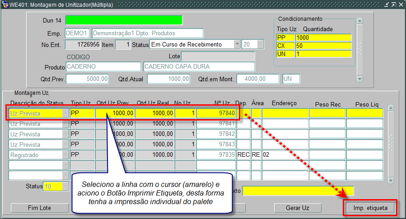
Task: Open the bottom Status 10 dropdown
Action: point(66,186)
